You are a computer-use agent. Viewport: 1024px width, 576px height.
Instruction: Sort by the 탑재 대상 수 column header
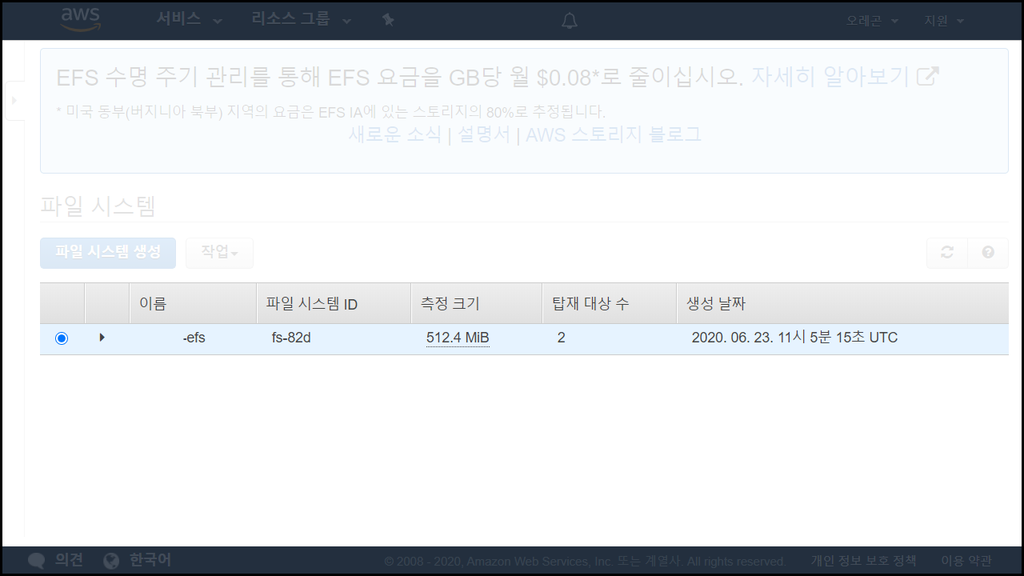coord(610,304)
